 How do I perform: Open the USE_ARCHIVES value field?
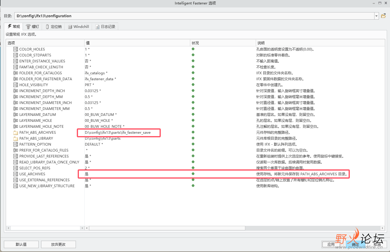(137, 174)
